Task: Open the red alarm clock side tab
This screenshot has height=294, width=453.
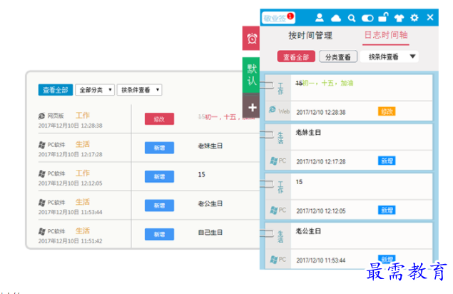Action: coord(251,38)
